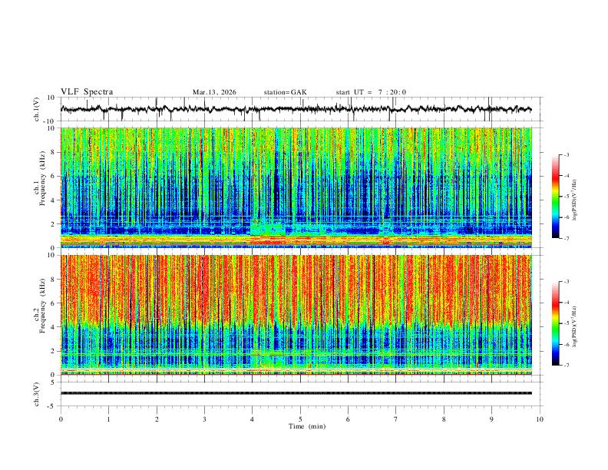Click the "8" kHz tick on ch.1 frequency axis

[x=54, y=152]
